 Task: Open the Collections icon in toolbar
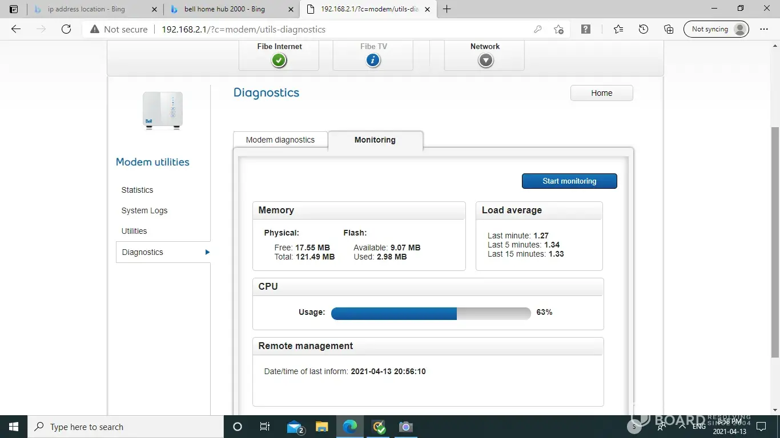pos(669,30)
